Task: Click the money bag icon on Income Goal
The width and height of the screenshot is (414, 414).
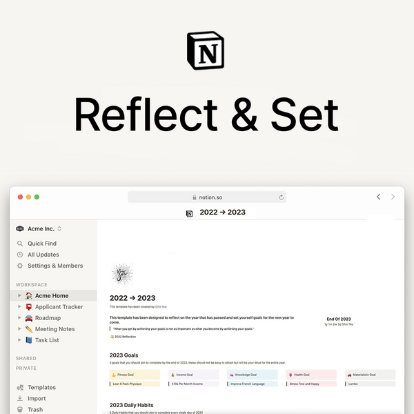Action: [x=173, y=375]
